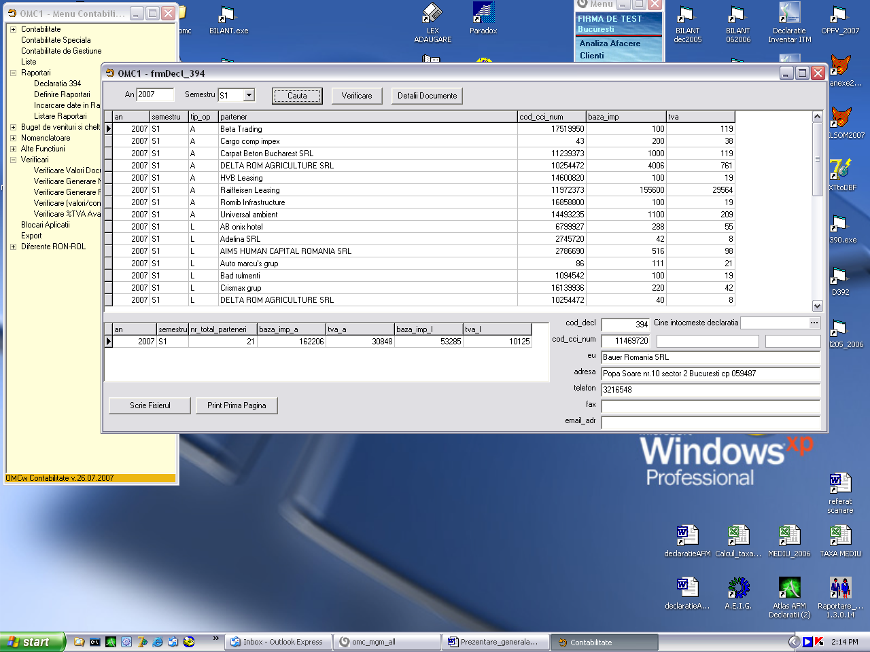The width and height of the screenshot is (870, 652).
Task: Click the baza_imp column header
Action: (626, 117)
